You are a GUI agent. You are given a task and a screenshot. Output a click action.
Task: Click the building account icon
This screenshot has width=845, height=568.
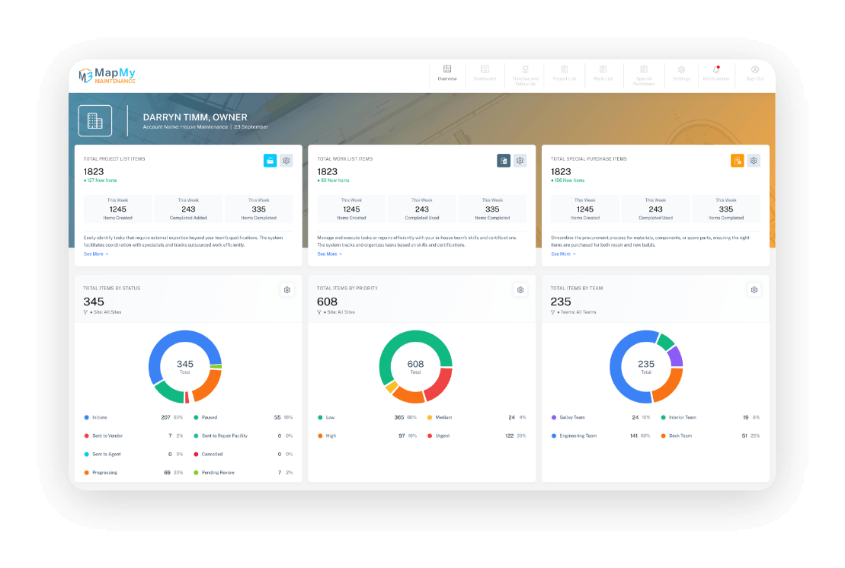[94, 120]
